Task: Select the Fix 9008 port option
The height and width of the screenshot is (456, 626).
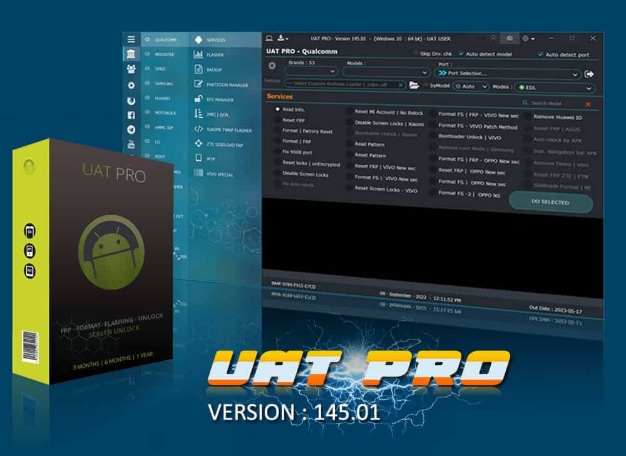Action: click(294, 152)
